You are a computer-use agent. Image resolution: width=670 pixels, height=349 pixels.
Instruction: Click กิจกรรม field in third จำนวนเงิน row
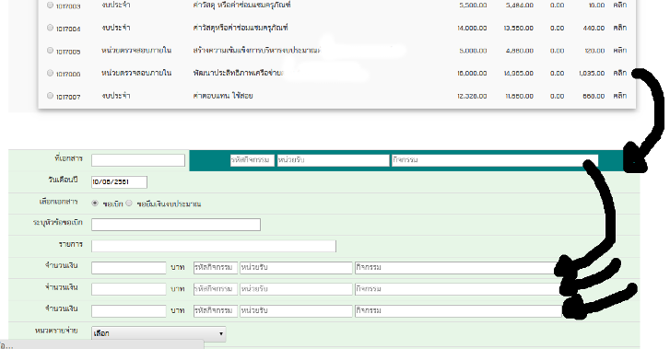(x=458, y=311)
